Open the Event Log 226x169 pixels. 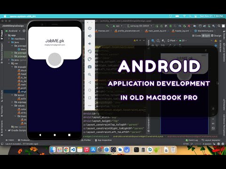[192, 140]
